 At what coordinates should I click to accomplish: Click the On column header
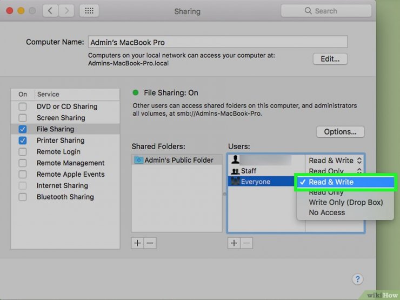[23, 94]
